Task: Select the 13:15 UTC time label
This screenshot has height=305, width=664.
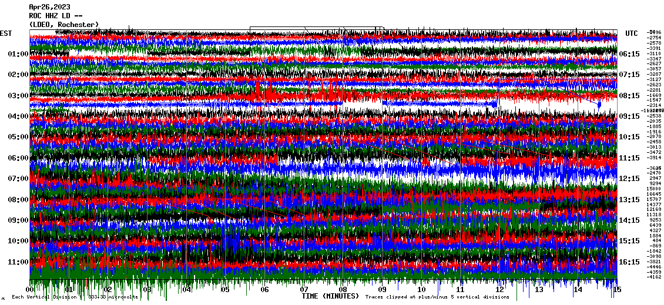Action: click(629, 200)
